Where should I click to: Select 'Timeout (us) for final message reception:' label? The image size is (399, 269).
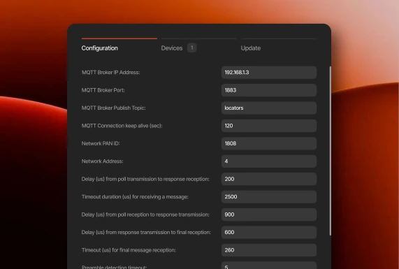tap(129, 250)
